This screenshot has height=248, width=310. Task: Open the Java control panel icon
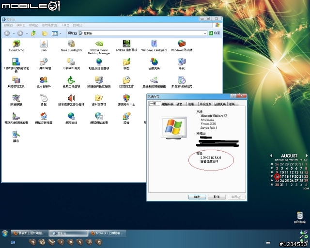tap(44, 46)
